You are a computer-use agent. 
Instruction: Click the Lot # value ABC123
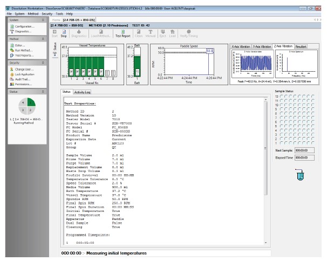point(118,143)
